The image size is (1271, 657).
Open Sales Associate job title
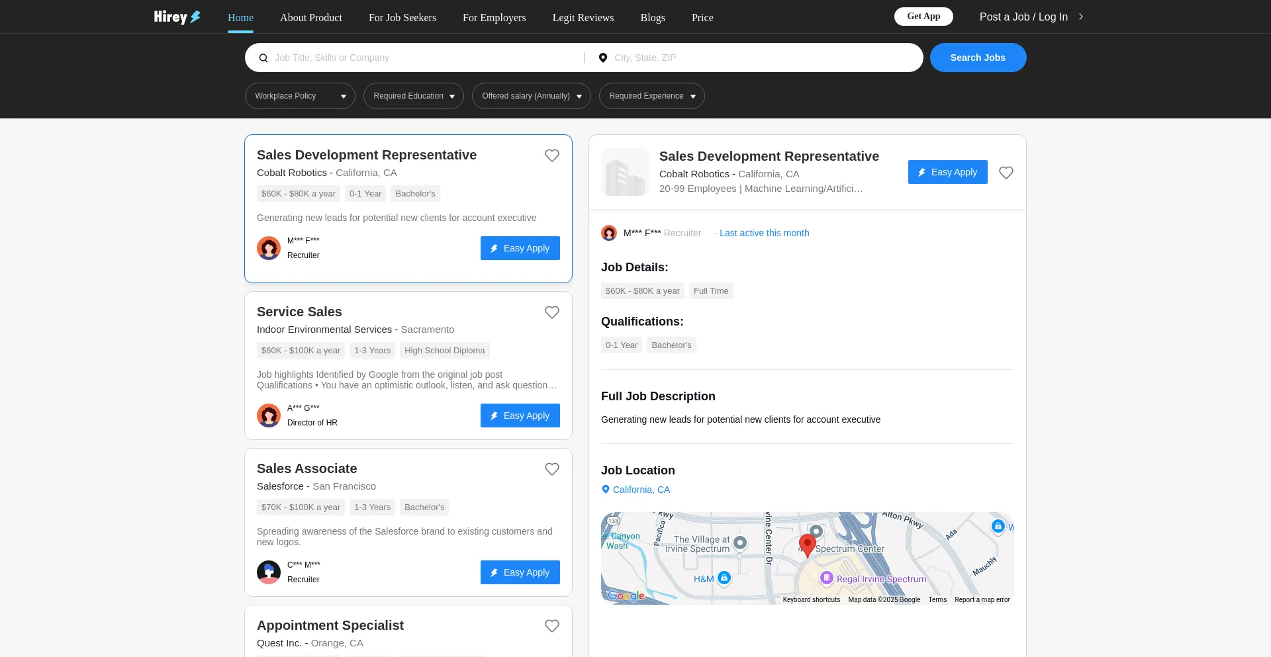pyautogui.click(x=306, y=468)
